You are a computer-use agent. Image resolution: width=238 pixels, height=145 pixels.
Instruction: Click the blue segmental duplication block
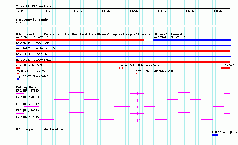[x=215, y=135]
